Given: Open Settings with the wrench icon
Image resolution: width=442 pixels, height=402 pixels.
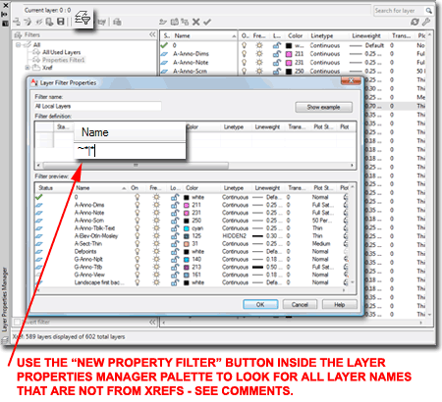Looking at the screenshot, I should pos(426,22).
